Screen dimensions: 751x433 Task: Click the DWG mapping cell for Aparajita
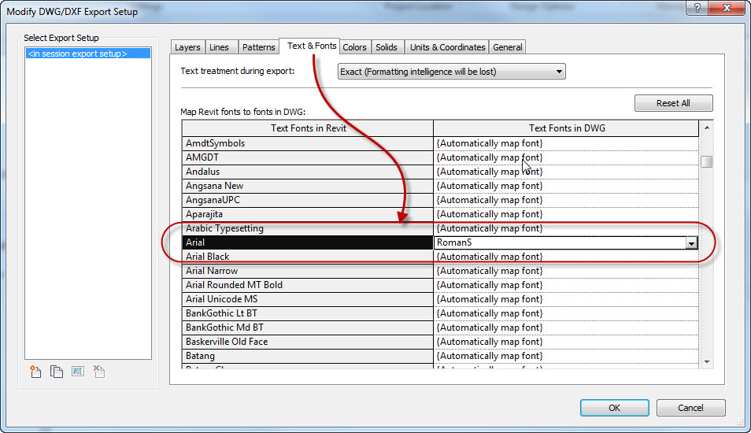point(566,214)
